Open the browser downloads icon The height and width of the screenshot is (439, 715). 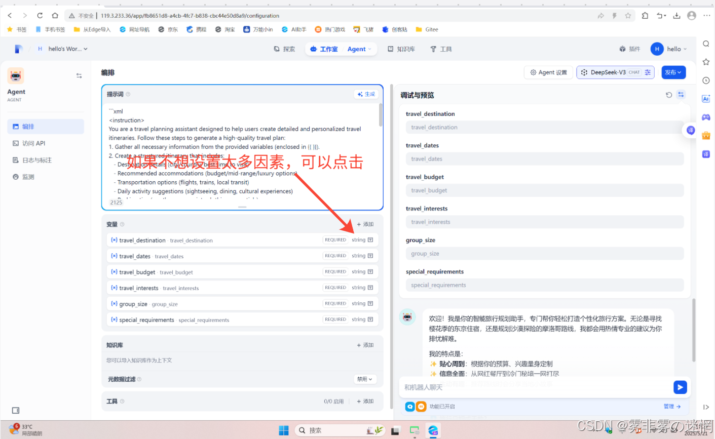pos(676,16)
